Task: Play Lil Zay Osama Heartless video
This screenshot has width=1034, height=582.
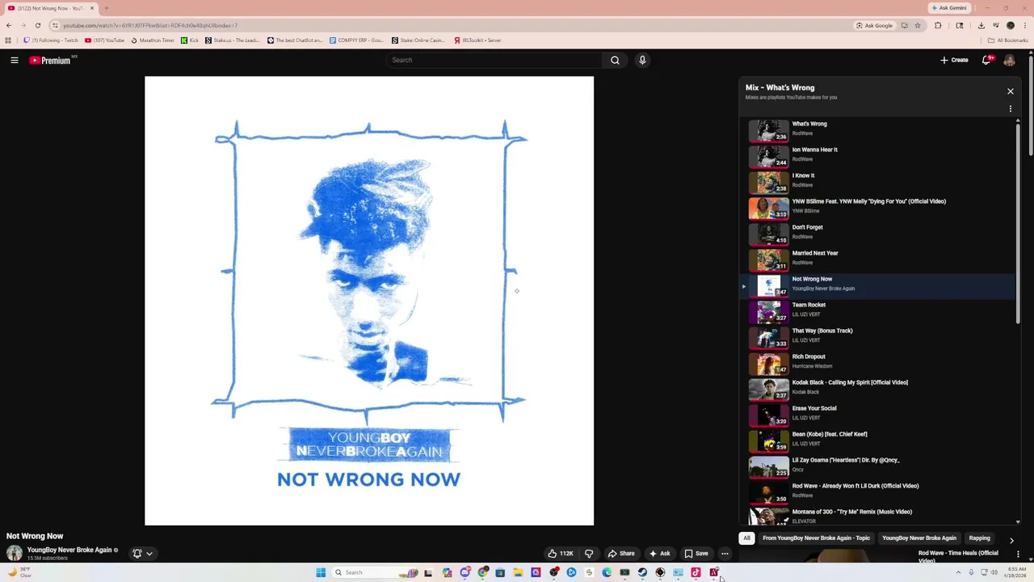Action: (878, 466)
